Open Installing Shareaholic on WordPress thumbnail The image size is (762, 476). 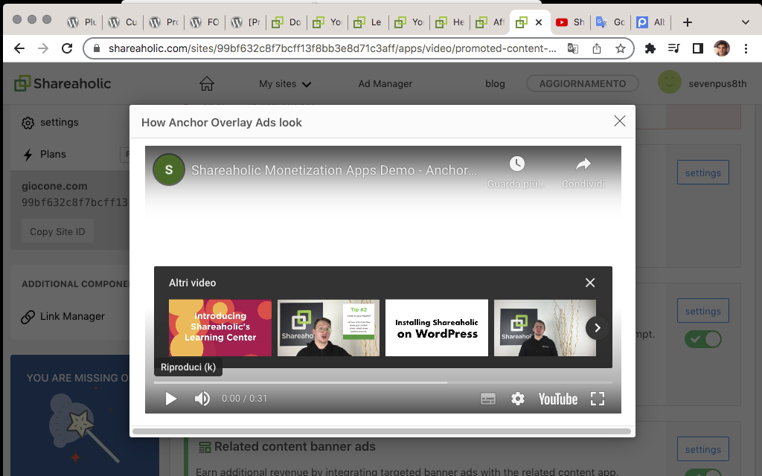[436, 328]
